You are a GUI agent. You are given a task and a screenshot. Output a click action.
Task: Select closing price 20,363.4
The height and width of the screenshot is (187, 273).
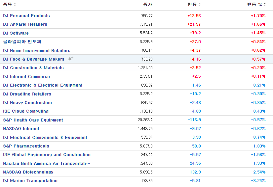pyautogui.click(x=145, y=120)
